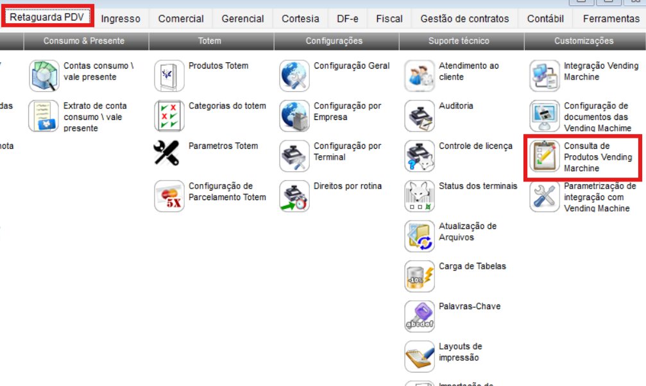Click the Configuração Geral globe icon
Viewport: 646px width, 386px height.
(x=294, y=76)
